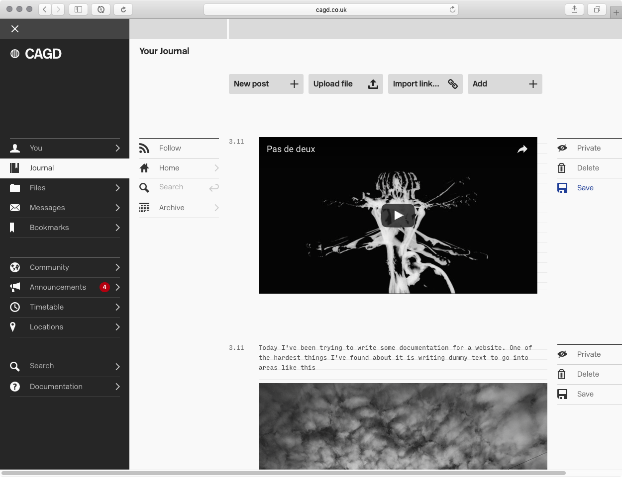This screenshot has height=477, width=622.
Task: Click the Messages envelope icon
Action: [x=15, y=208]
